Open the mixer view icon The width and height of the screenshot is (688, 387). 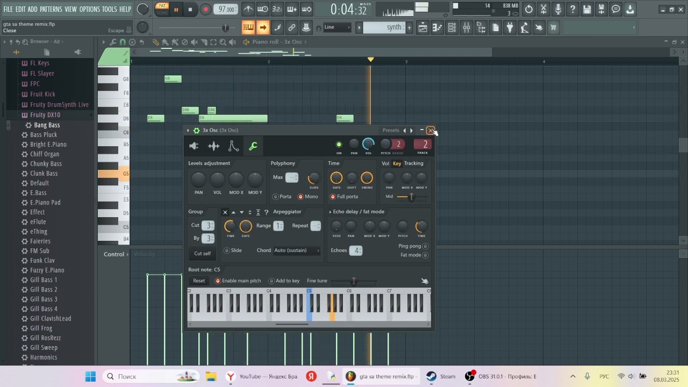467,27
